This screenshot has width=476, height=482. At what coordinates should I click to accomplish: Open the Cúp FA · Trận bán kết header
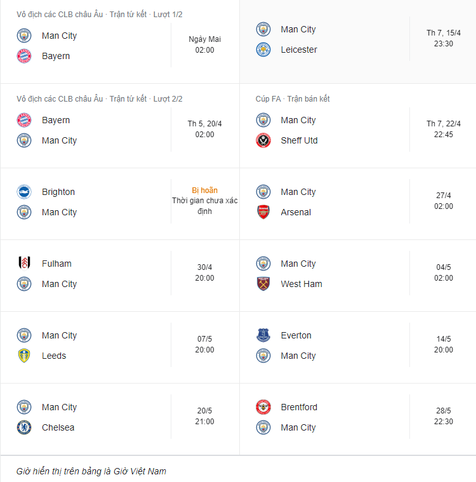click(293, 99)
